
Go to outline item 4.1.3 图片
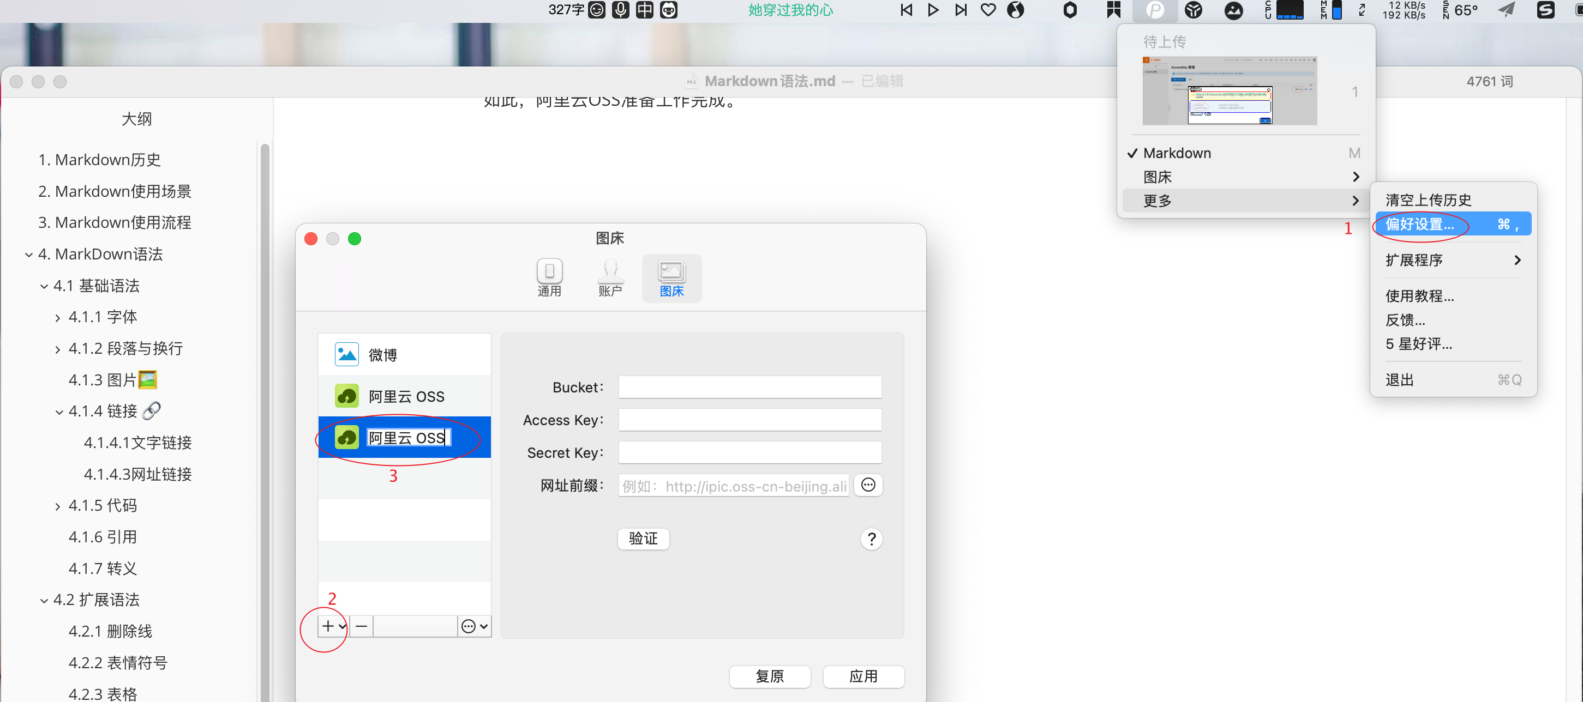click(x=112, y=380)
